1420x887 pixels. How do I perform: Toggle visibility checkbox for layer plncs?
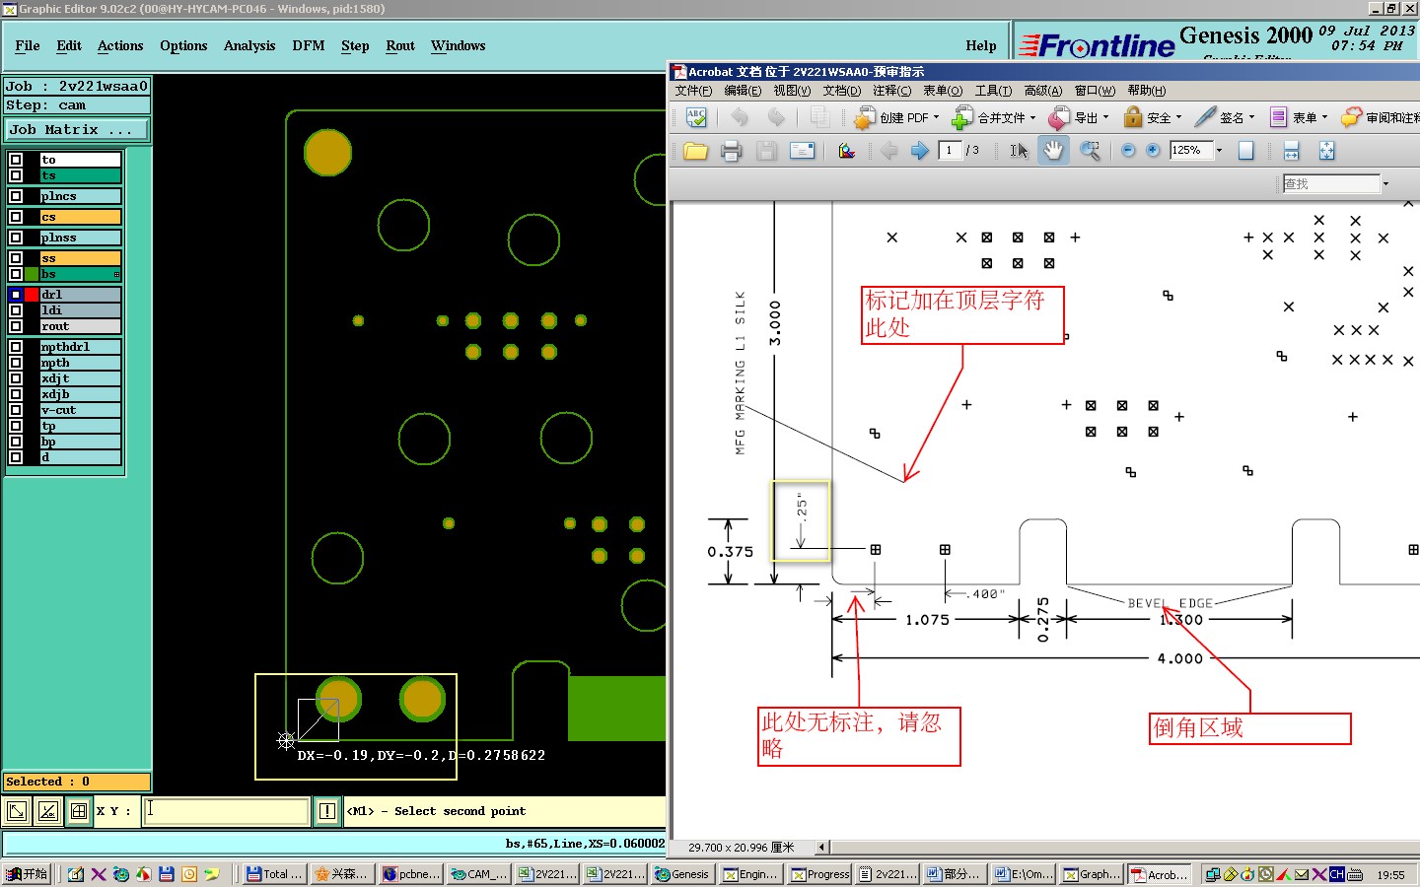pos(16,196)
